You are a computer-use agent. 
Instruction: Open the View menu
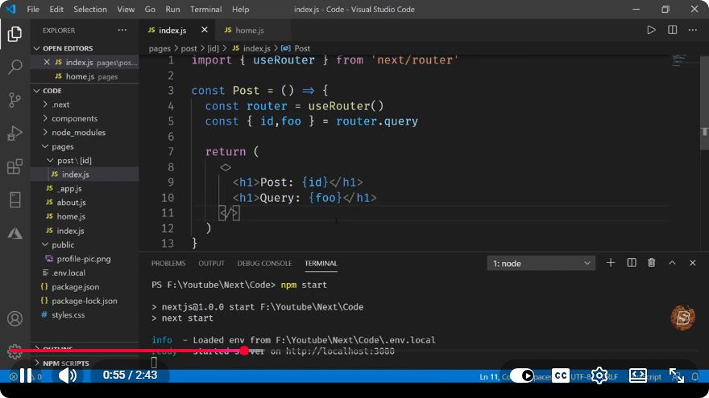pos(126,9)
